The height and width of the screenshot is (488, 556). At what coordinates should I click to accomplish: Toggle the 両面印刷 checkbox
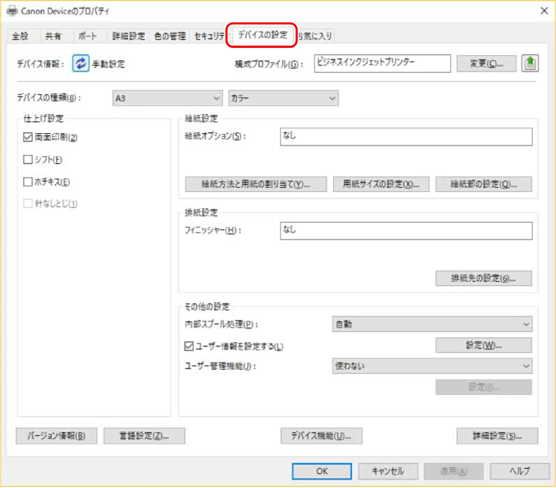28,137
